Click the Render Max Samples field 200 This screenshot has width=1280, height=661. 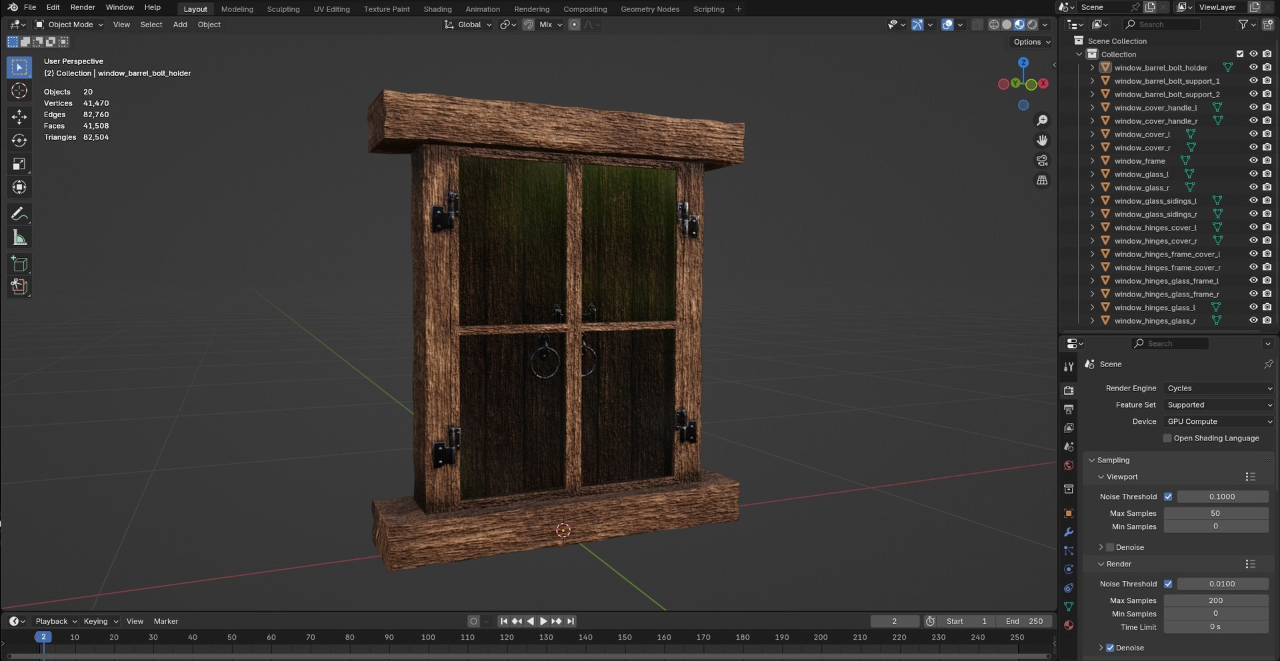tap(1215, 600)
